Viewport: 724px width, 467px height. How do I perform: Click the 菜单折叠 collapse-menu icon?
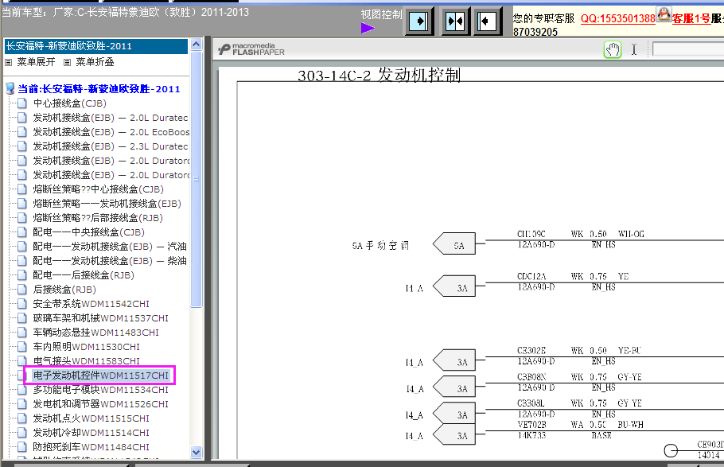coord(68,62)
